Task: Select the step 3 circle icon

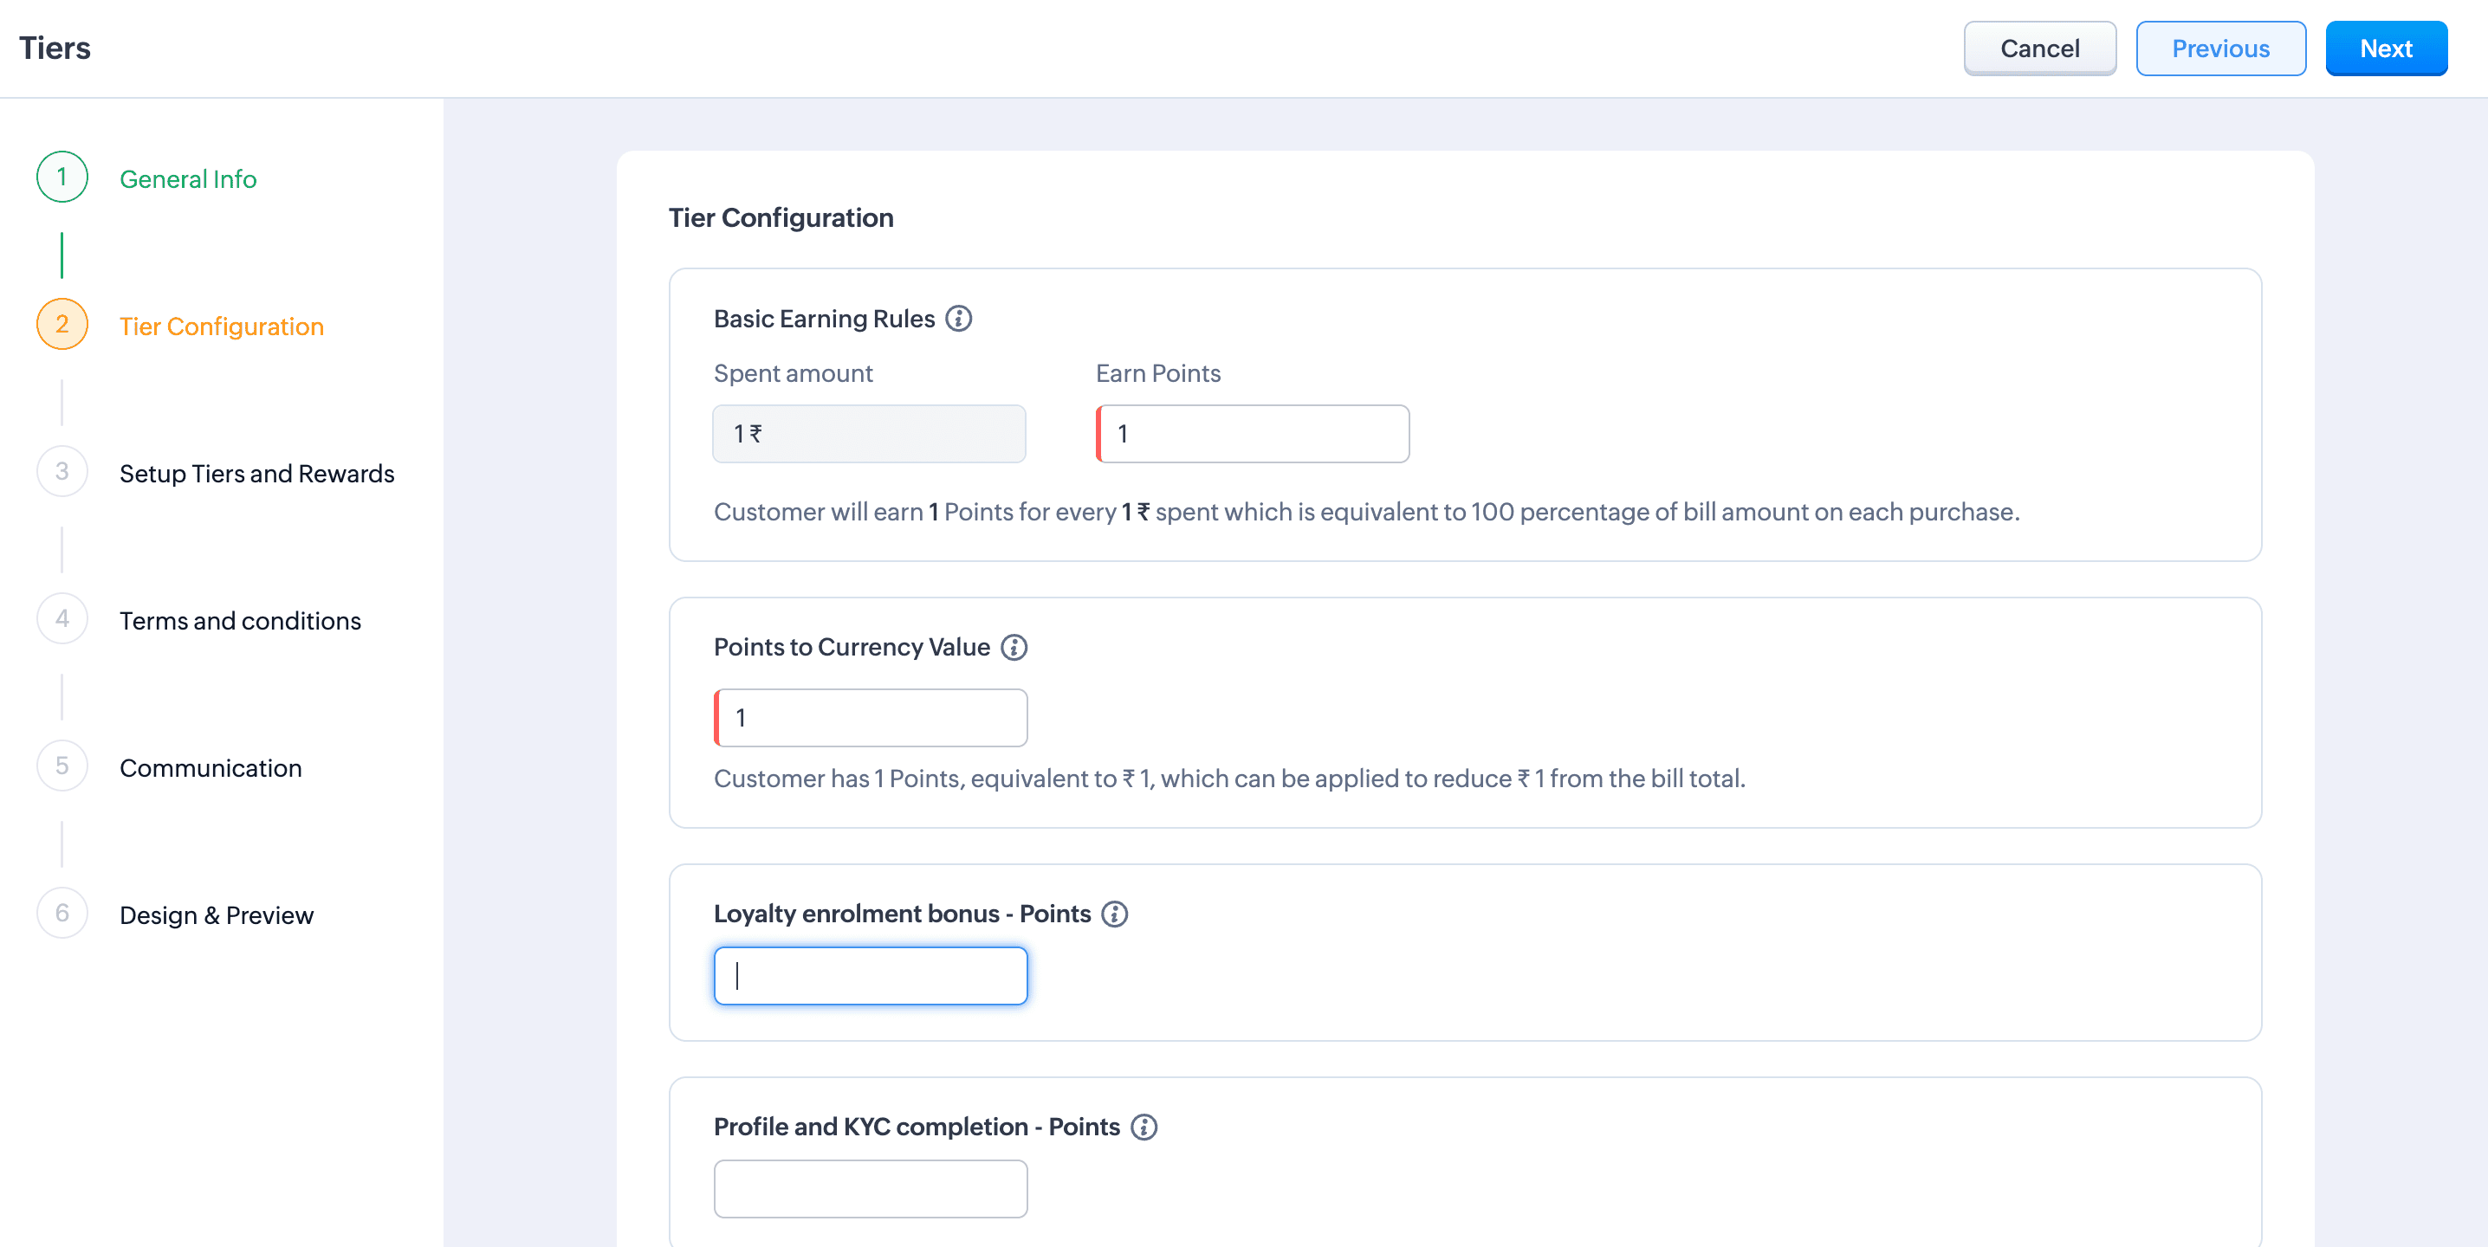Action: (62, 472)
